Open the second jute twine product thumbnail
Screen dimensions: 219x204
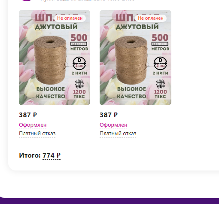(135, 58)
